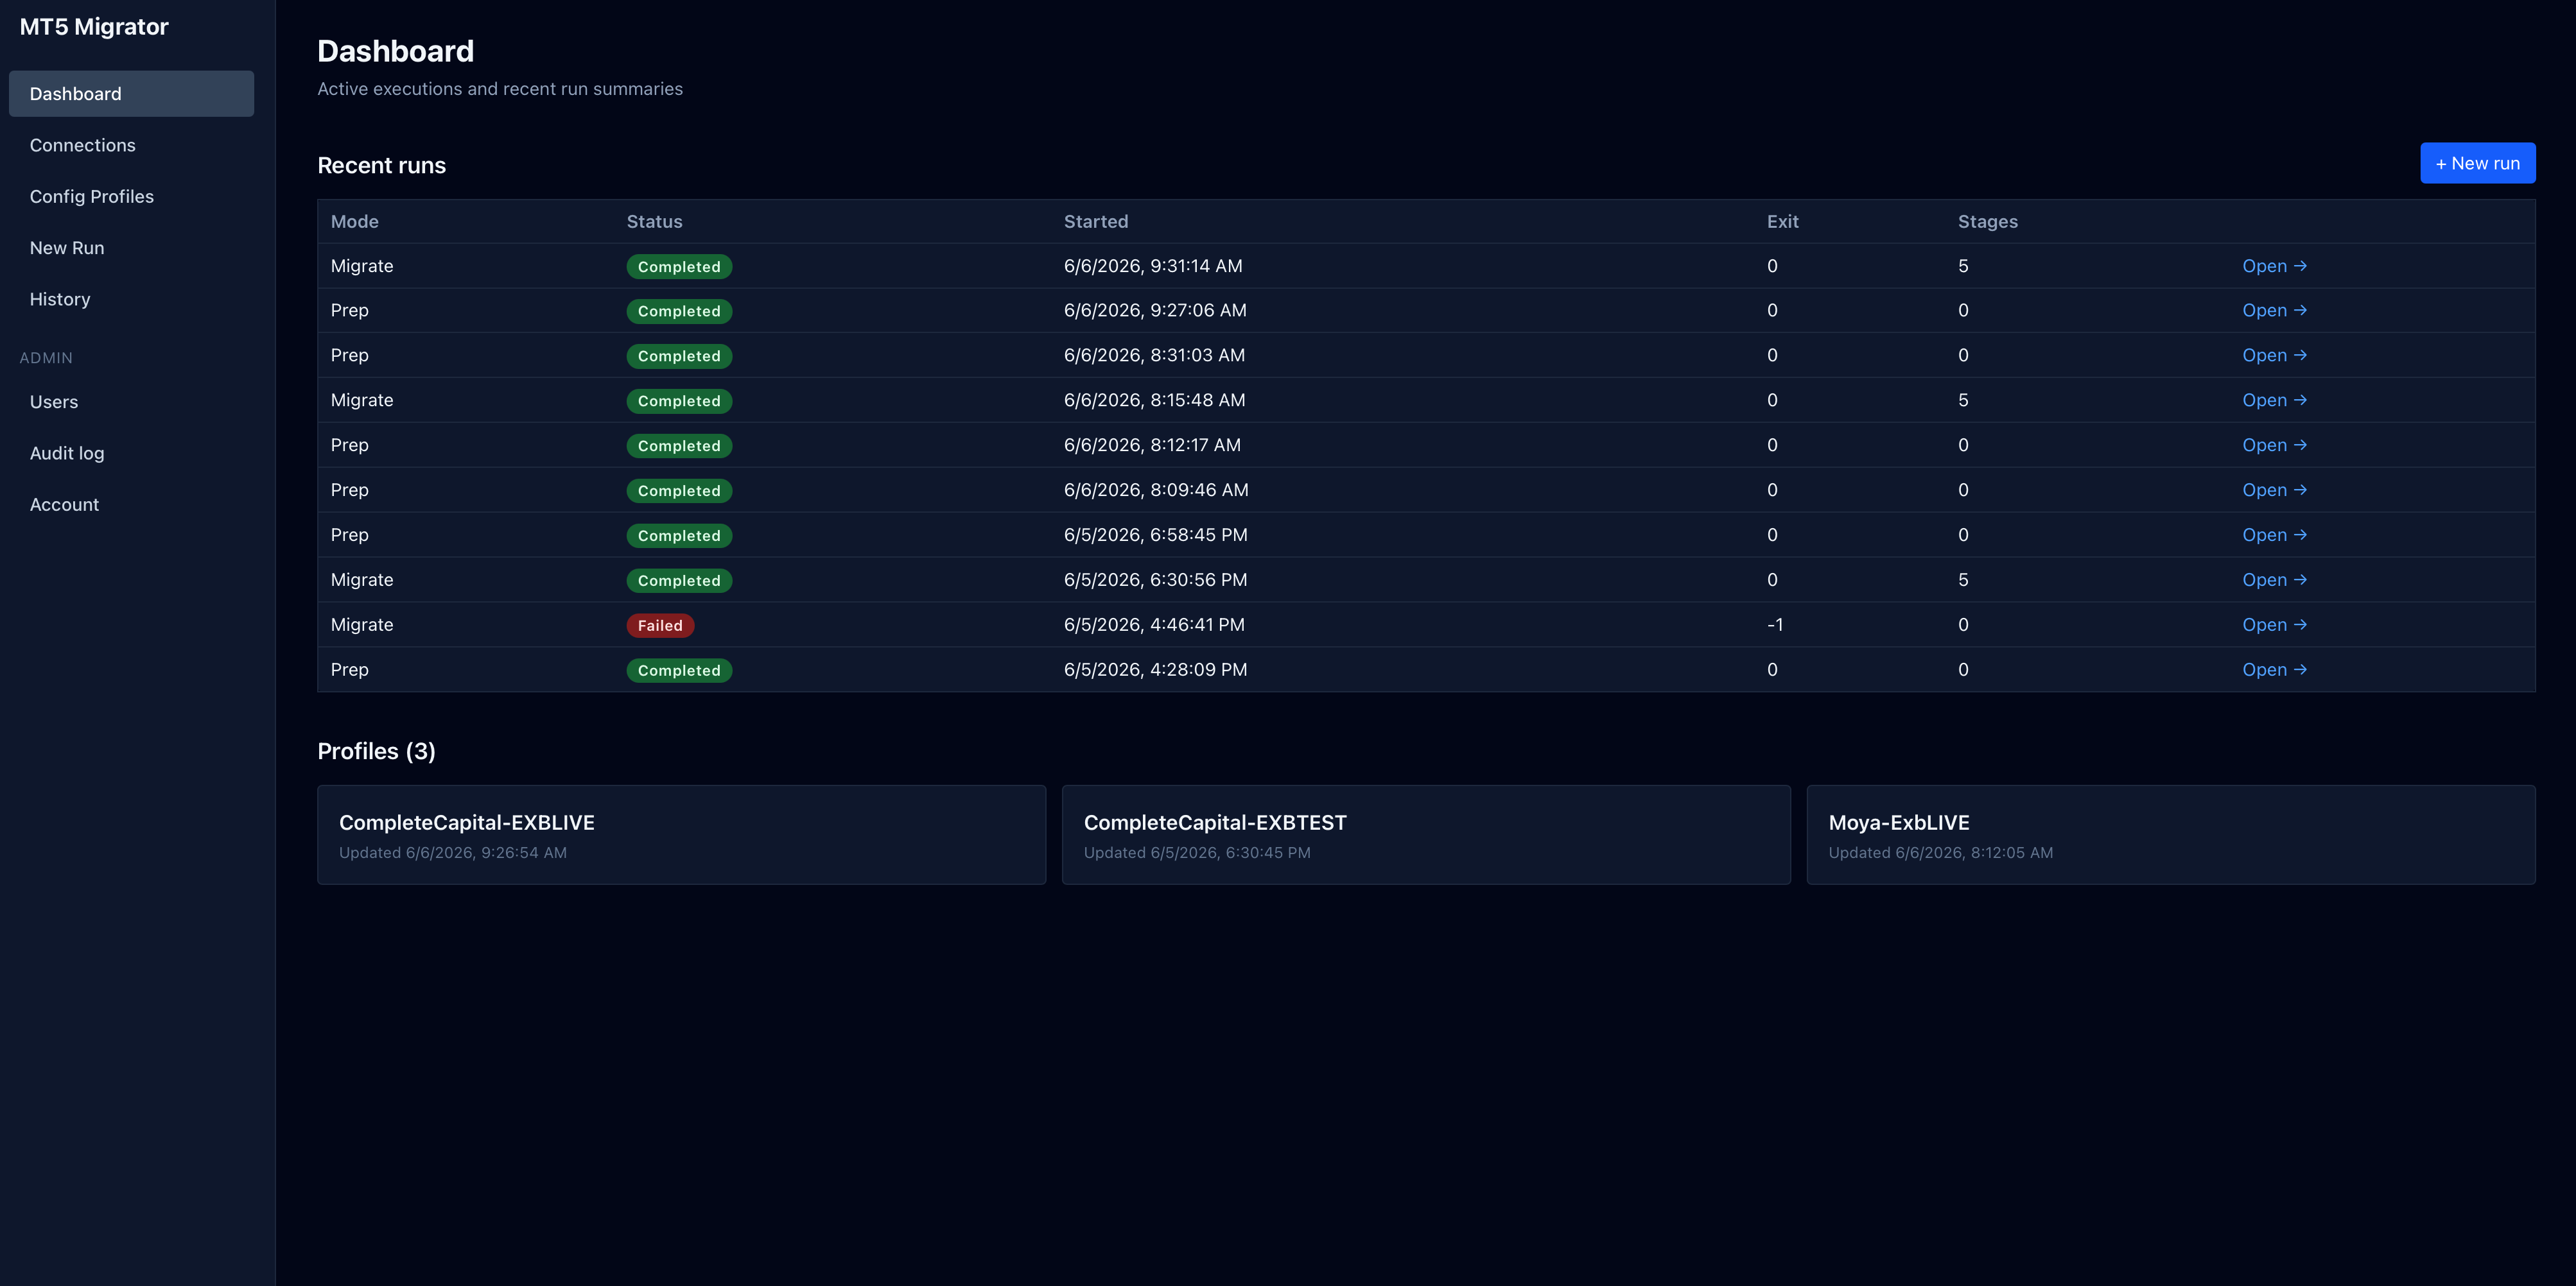Screen dimensions: 2576x1286
Task: Click the -1 exit code value
Action: (x=1775, y=626)
